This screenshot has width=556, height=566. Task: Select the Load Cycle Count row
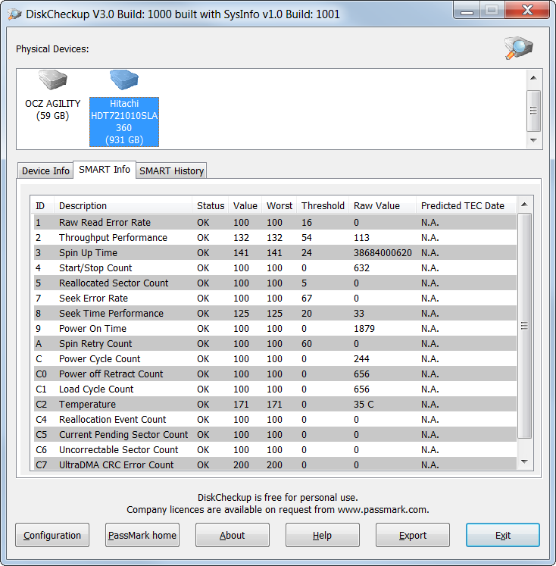pyautogui.click(x=275, y=389)
